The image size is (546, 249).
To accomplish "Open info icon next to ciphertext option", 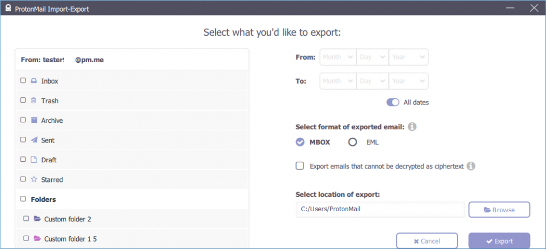I will tap(471, 166).
